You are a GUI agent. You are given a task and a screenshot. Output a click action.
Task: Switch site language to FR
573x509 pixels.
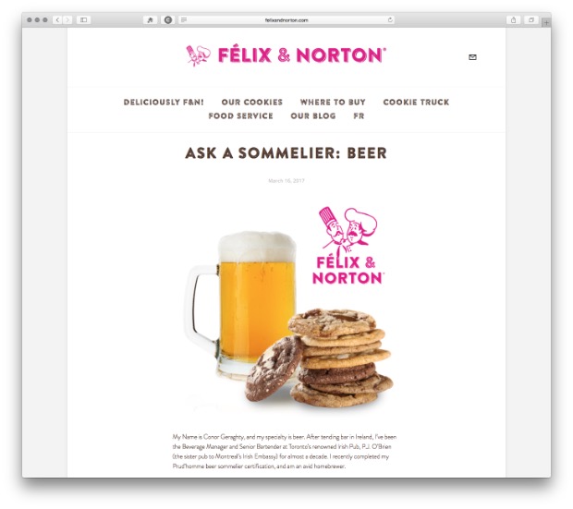359,115
